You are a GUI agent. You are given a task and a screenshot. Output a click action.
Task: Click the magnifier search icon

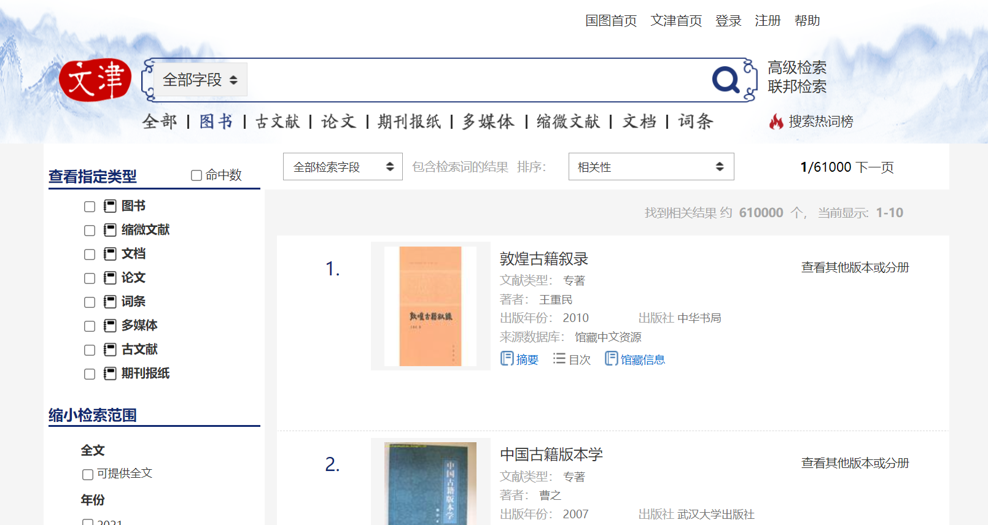tap(726, 80)
